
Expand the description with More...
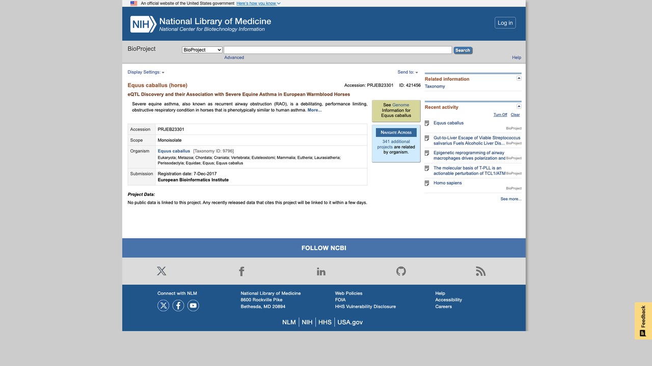(x=314, y=110)
